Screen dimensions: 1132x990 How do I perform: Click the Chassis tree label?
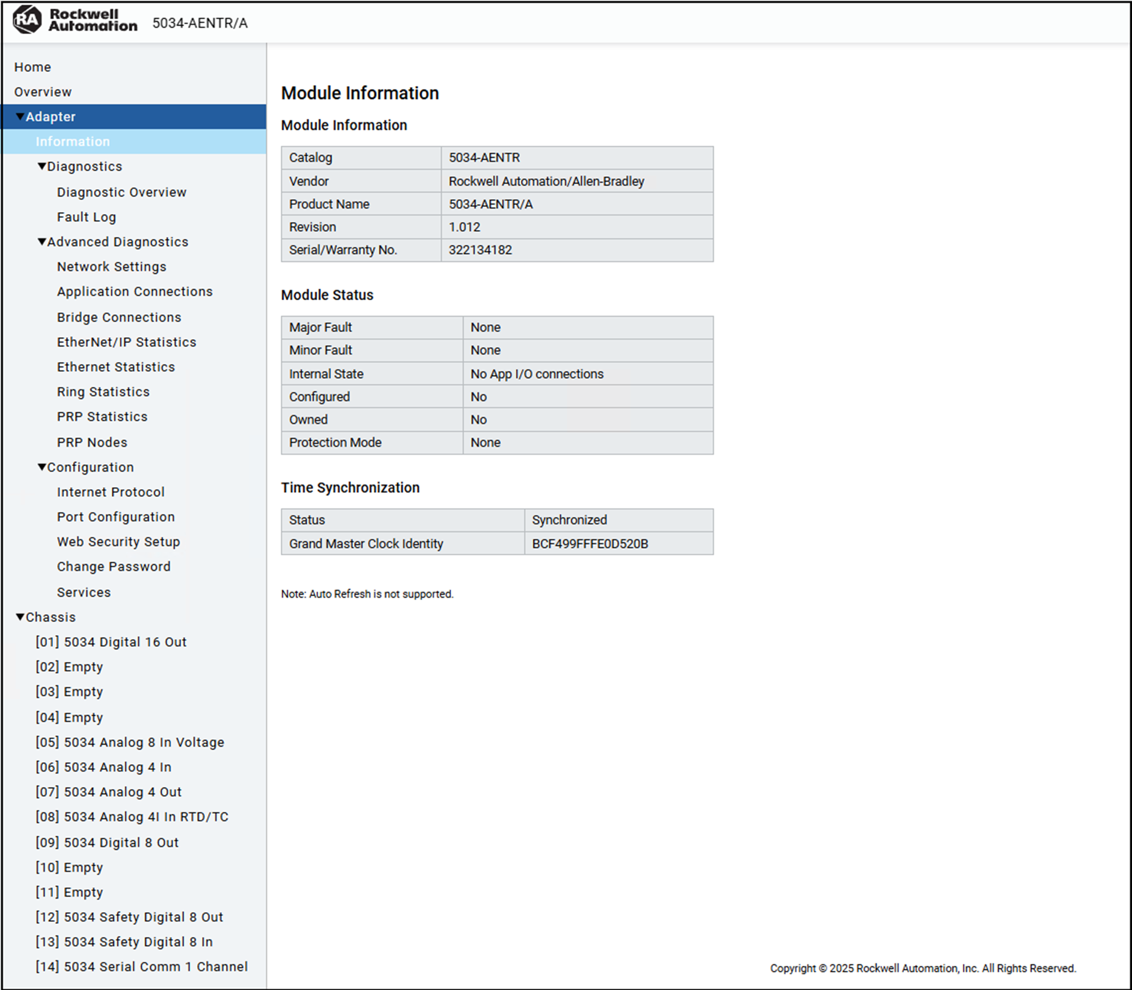[x=51, y=616]
